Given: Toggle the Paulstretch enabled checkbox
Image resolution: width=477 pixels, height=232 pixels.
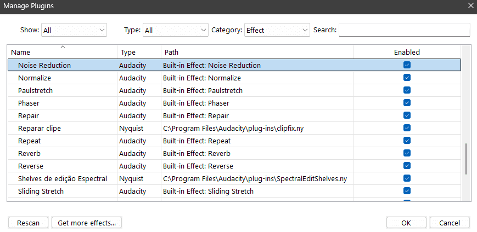Looking at the screenshot, I should point(407,90).
